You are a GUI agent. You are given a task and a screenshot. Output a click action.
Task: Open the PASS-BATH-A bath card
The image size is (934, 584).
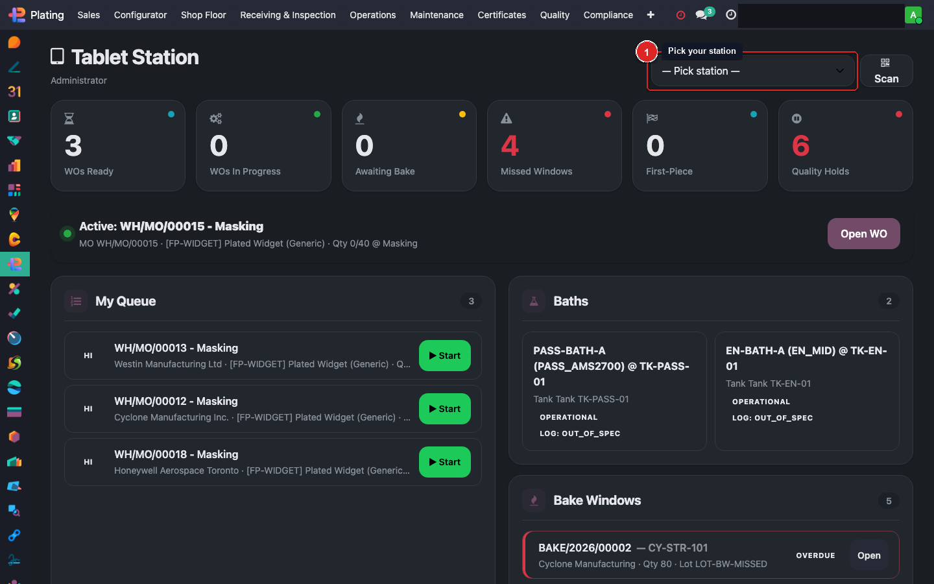[614, 391]
